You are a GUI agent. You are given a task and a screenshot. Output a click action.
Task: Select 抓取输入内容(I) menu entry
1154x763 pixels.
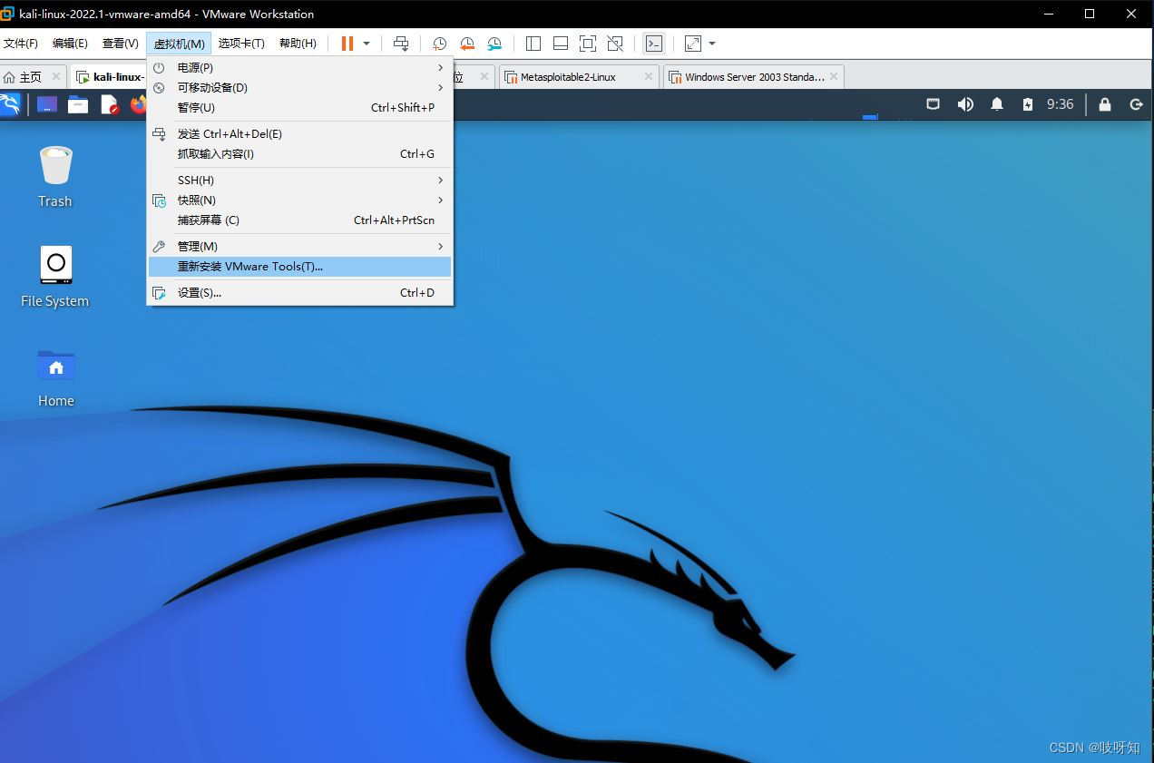pos(299,154)
